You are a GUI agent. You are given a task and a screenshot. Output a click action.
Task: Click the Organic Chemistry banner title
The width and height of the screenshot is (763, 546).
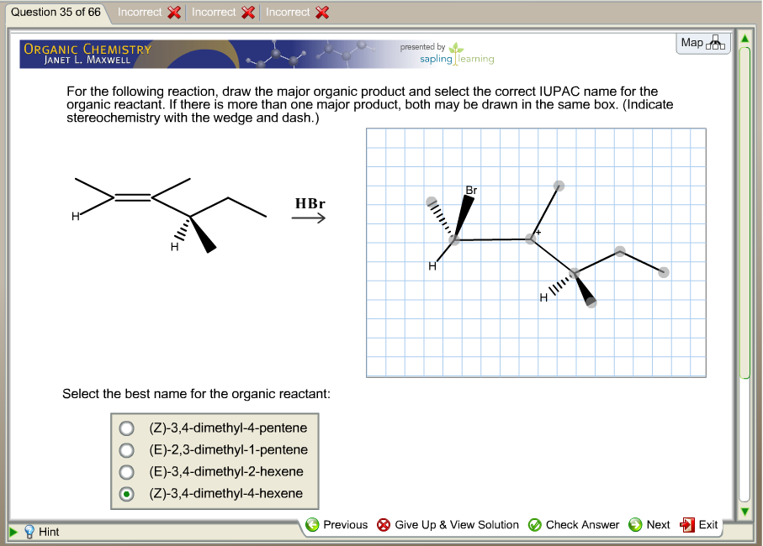[x=87, y=49]
